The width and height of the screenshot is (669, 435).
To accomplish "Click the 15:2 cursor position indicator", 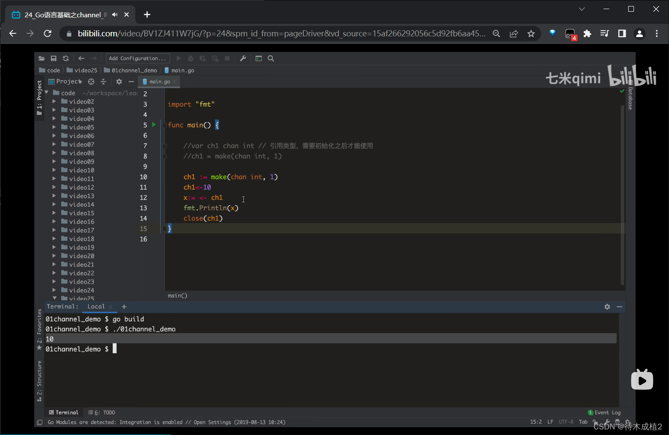I will [x=536, y=422].
